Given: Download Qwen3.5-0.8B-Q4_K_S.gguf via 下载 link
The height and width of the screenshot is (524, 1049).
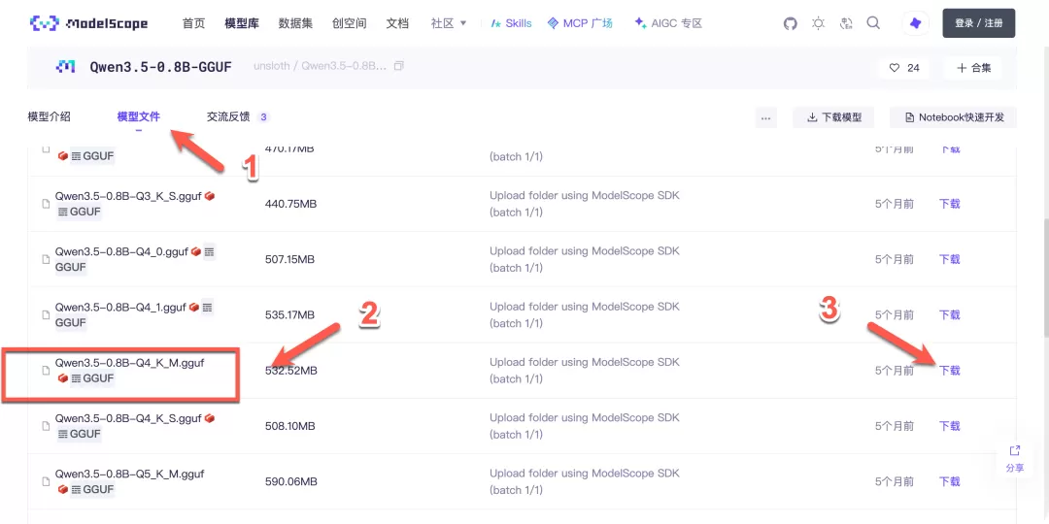Looking at the screenshot, I should (x=949, y=426).
